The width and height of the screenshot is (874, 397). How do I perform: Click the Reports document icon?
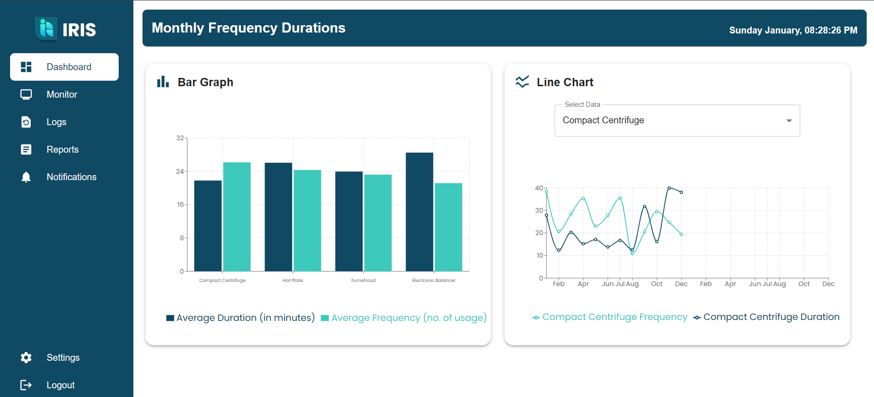pos(26,149)
